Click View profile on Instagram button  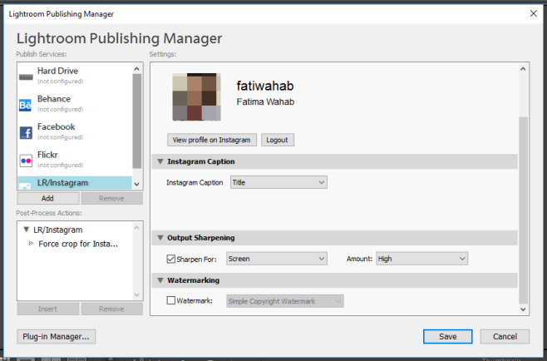[212, 140]
